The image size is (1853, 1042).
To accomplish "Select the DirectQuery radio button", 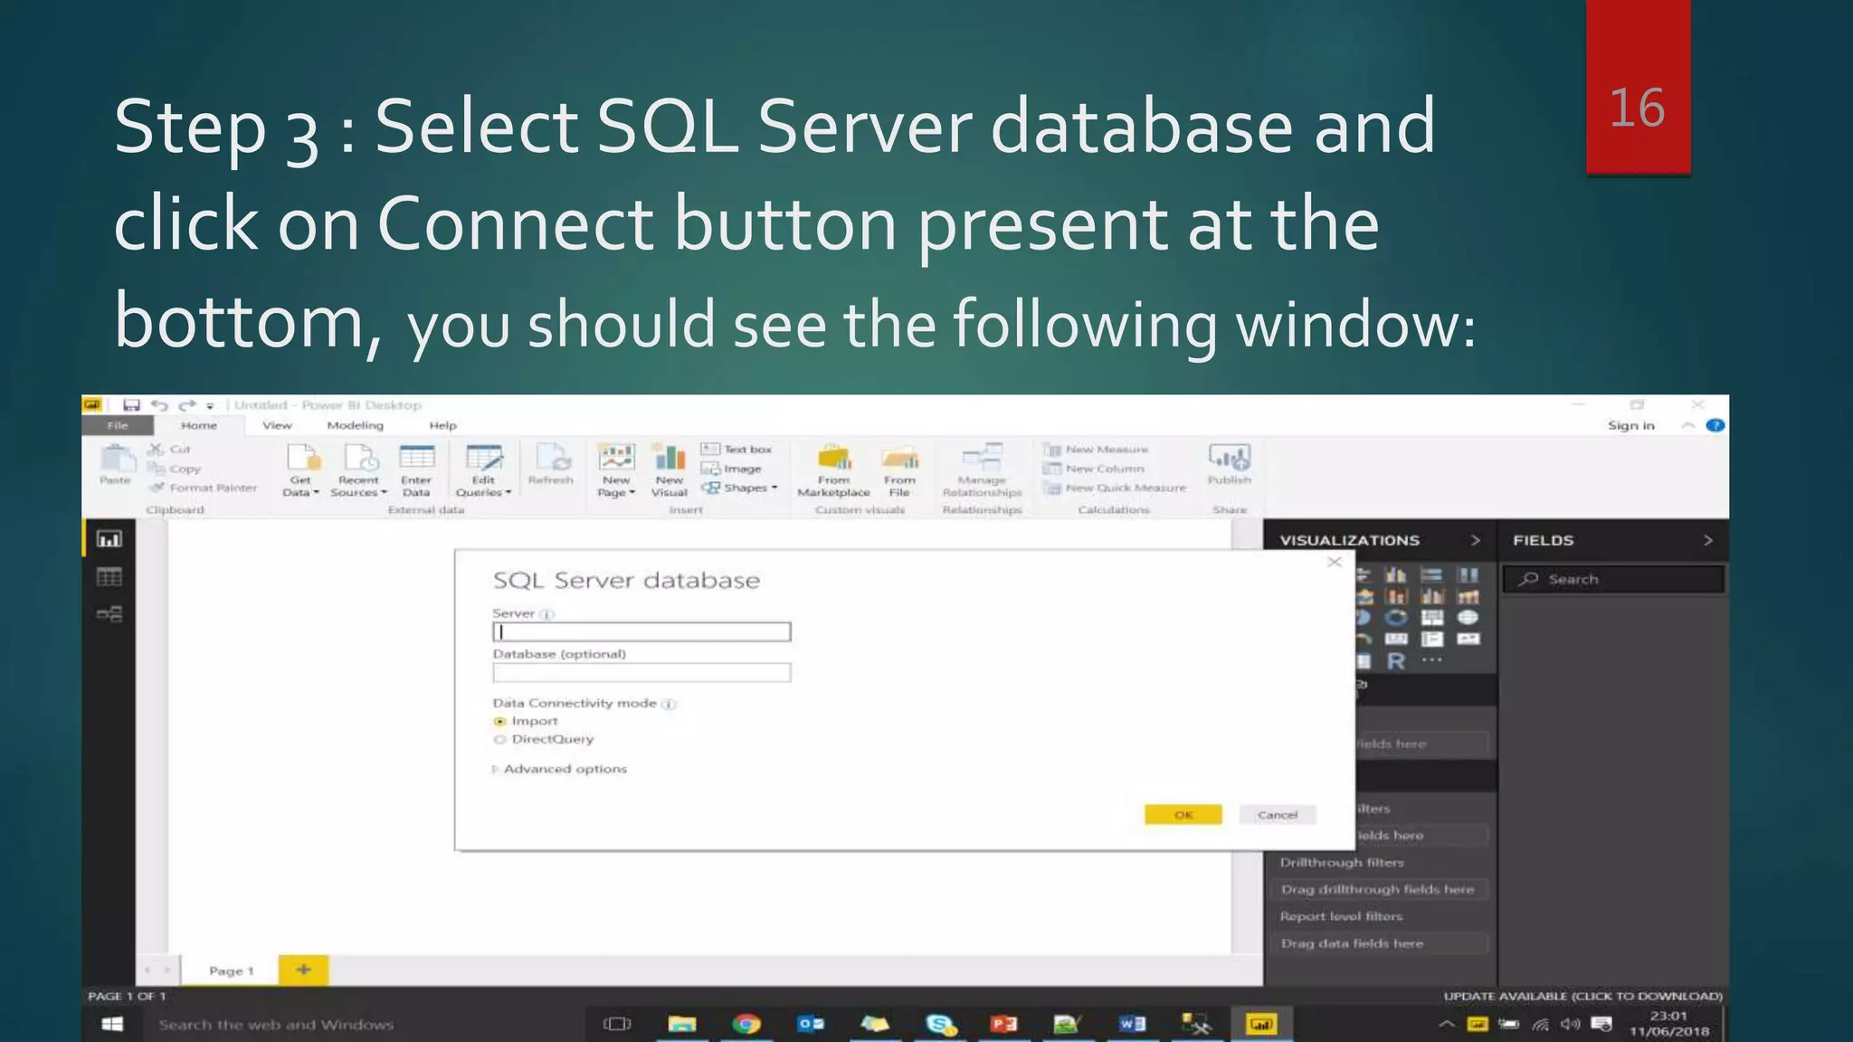I will coord(499,739).
